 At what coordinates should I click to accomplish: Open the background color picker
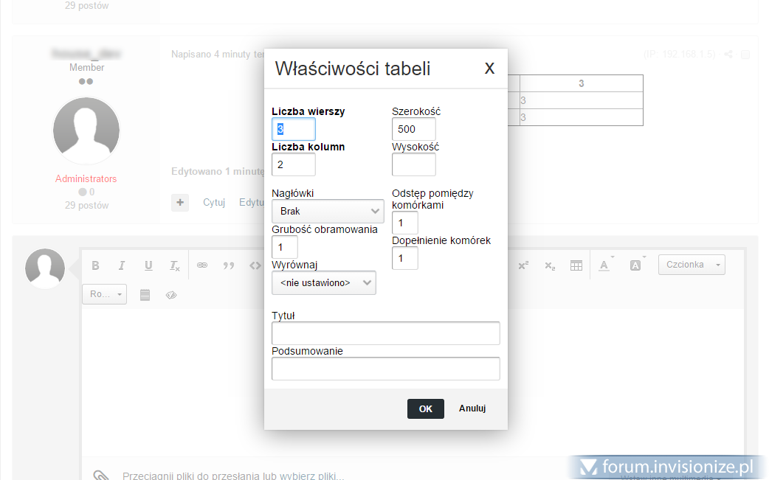click(635, 265)
